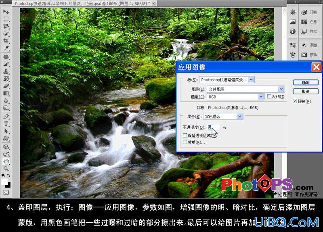Expand the tools panel double arrow
Image resolution: width=323 pixels, height=232 pixels.
point(2,2)
